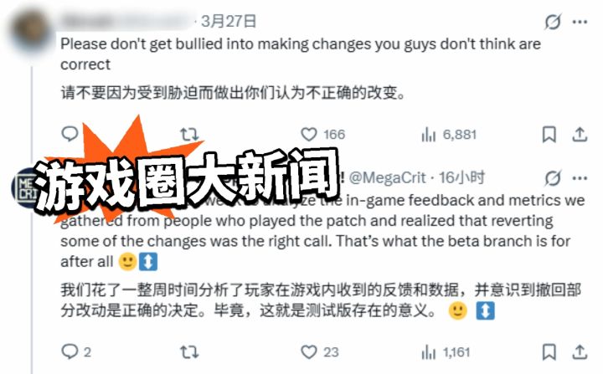This screenshot has width=603, height=374.
Task: Reply to MegaCrit tweet with 2 replies
Action: click(76, 351)
